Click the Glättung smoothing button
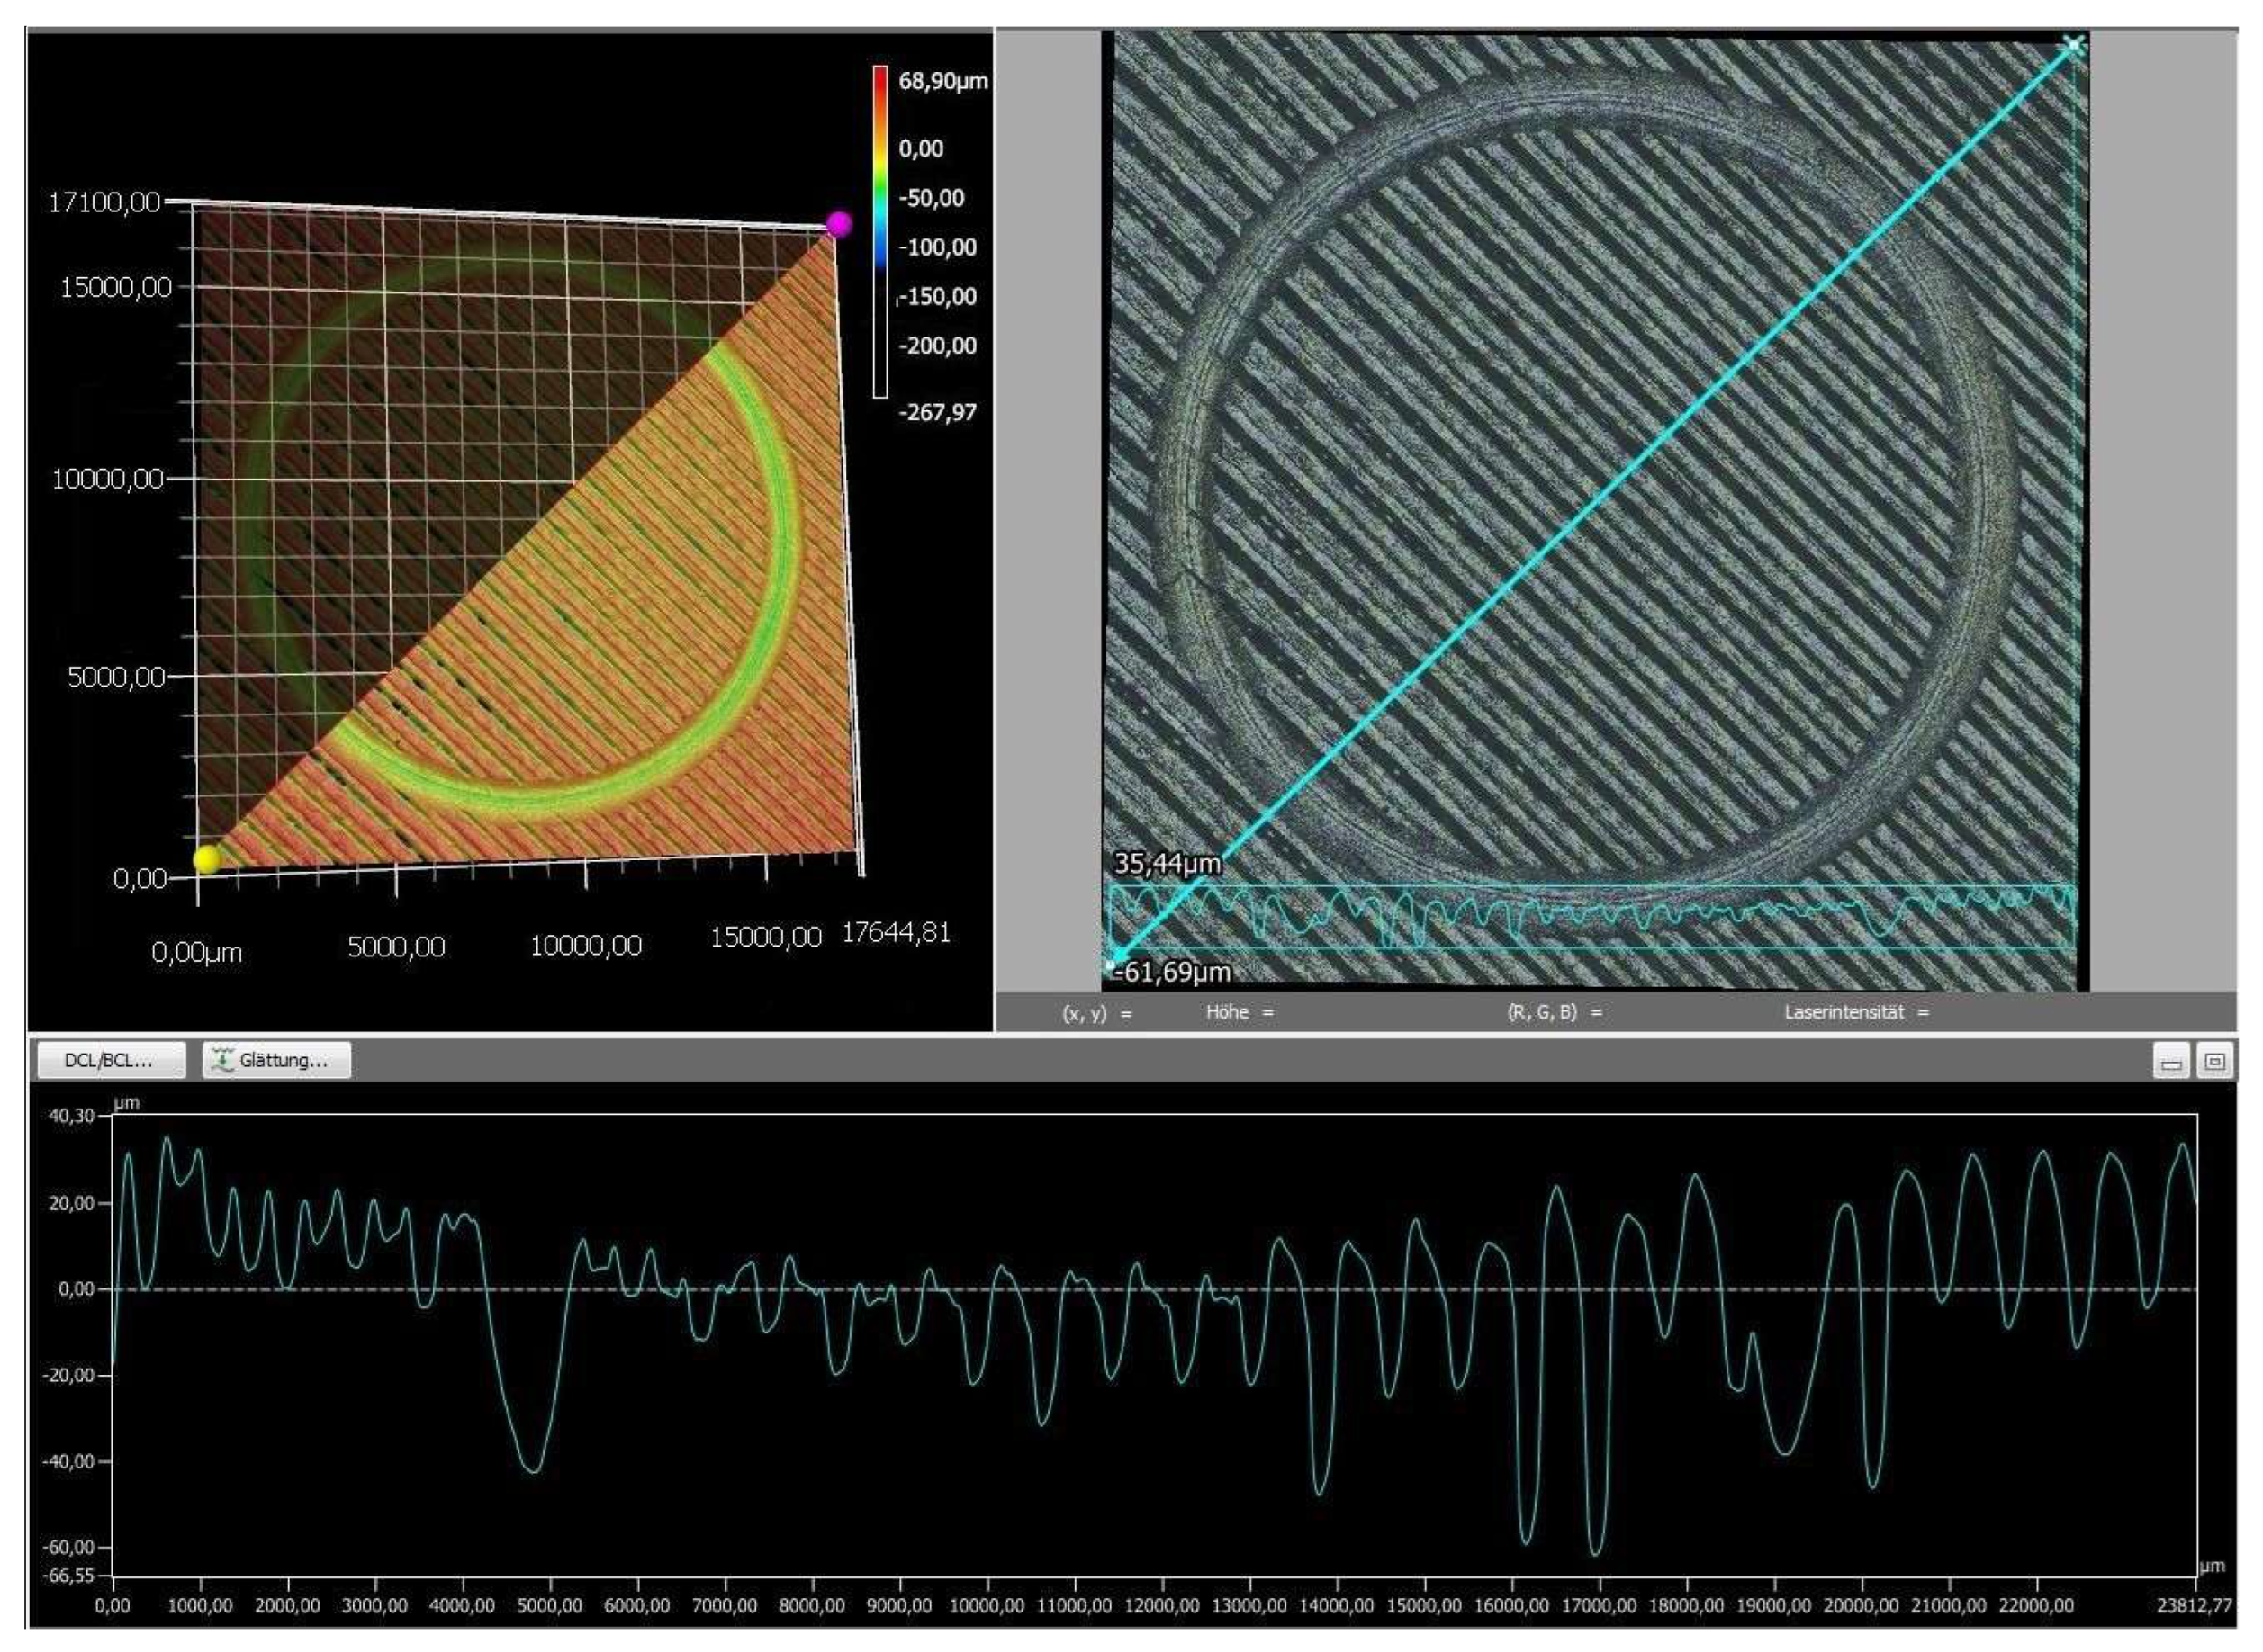Image resolution: width=2263 pixels, height=1652 pixels. (x=277, y=1061)
